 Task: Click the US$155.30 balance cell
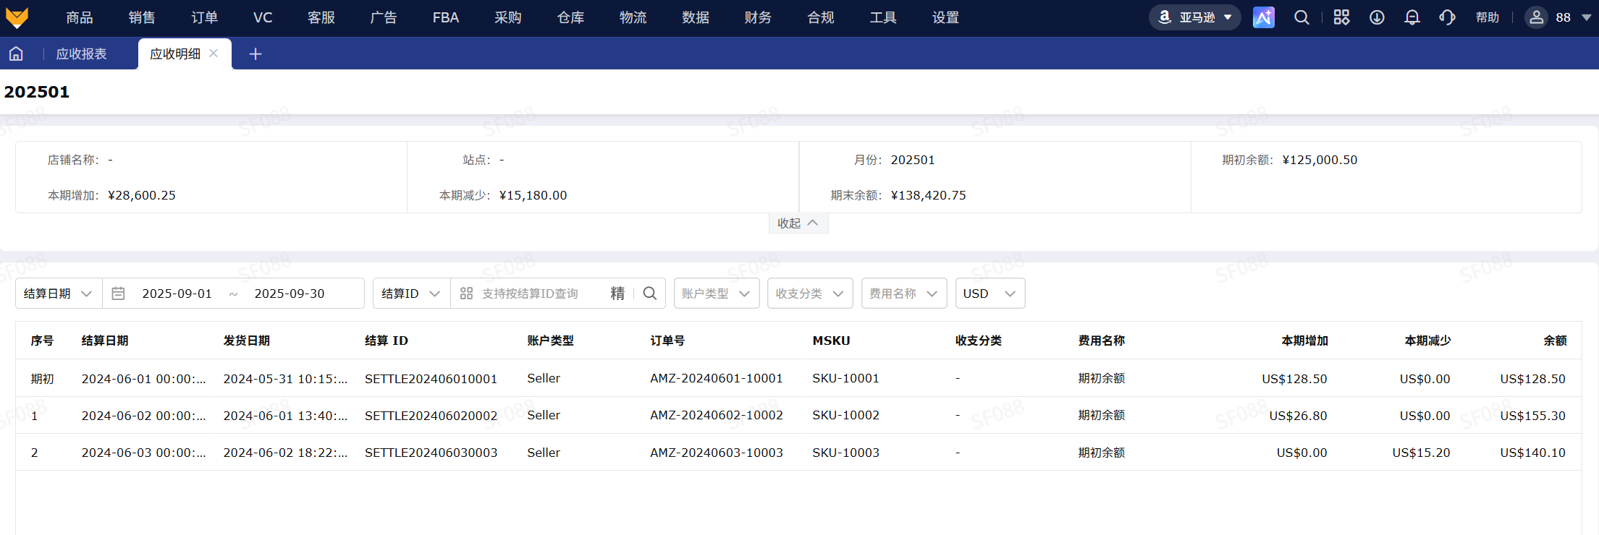1532,416
